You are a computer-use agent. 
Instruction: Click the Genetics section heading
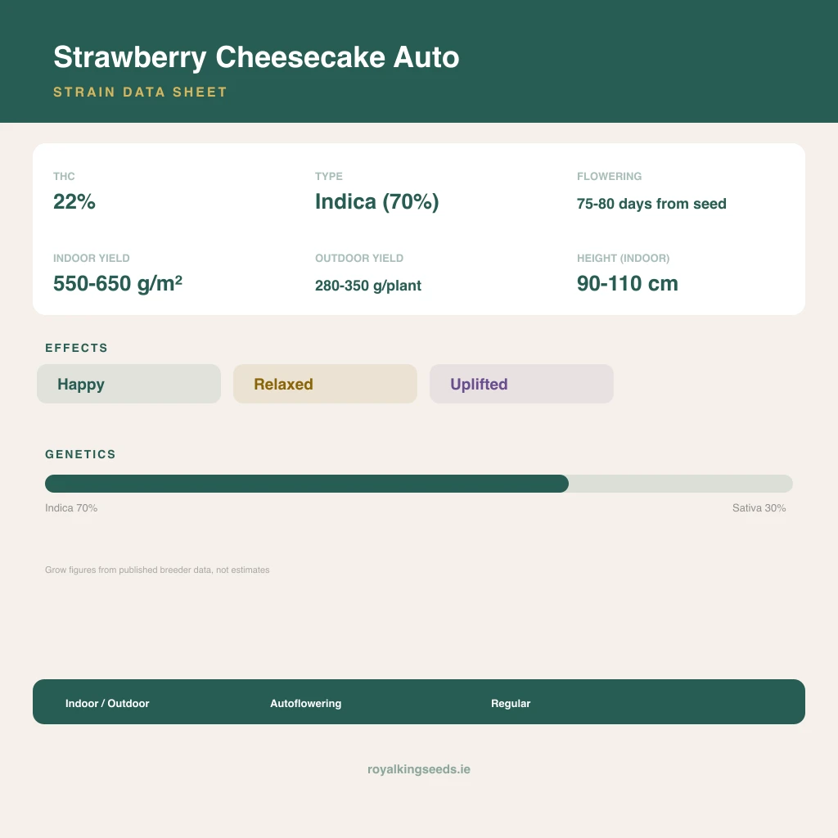[x=80, y=454]
